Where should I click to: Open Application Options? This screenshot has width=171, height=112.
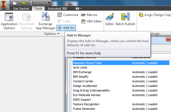[x=9, y=21]
